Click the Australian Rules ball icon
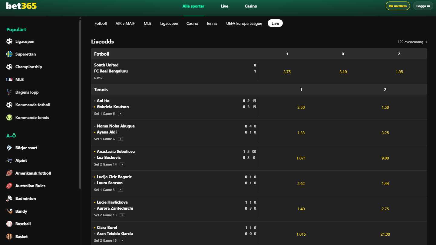Screen dimensions: 436x245 coord(9,186)
